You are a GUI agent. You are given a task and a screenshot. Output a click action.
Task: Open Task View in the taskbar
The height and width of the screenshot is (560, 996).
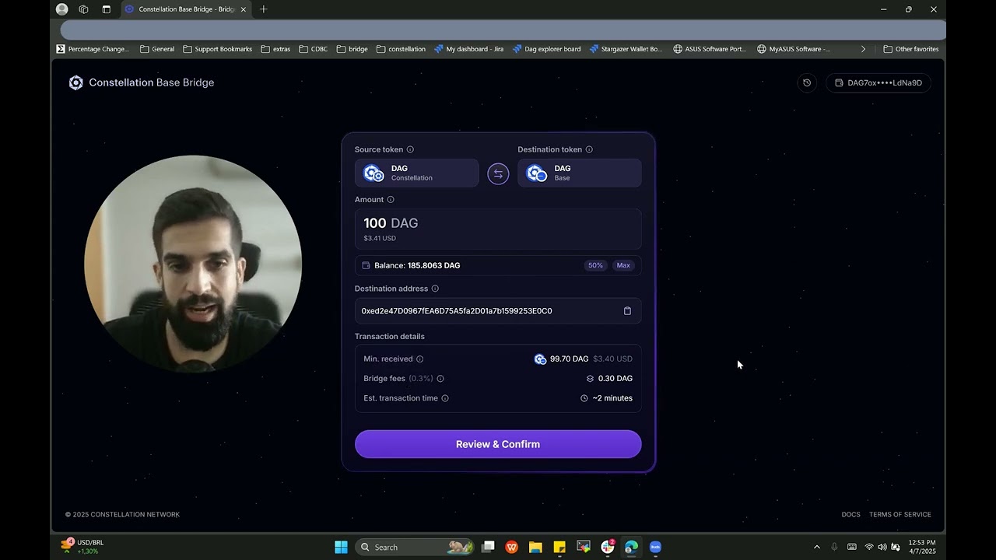coord(488,547)
